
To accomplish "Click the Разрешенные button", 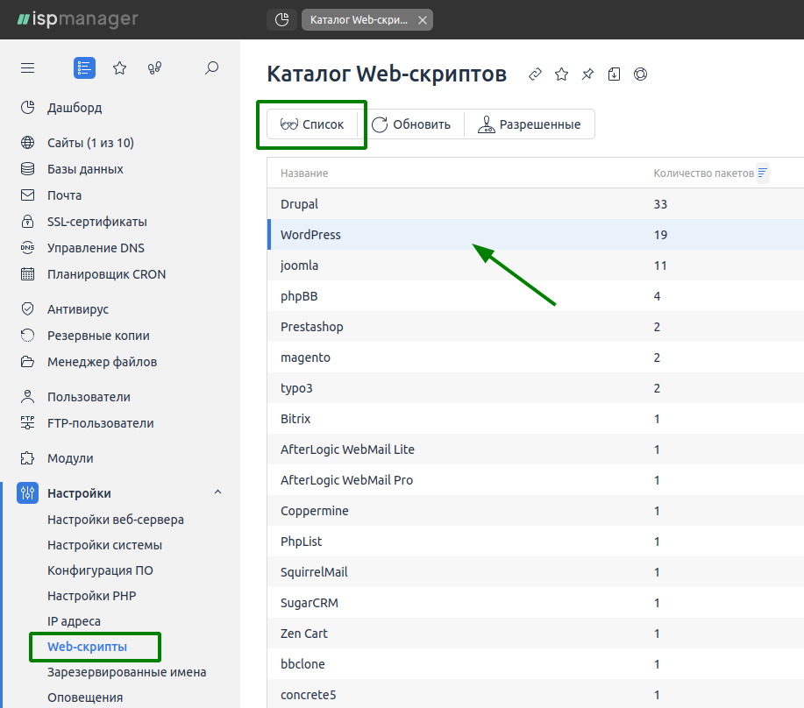I will 530,124.
